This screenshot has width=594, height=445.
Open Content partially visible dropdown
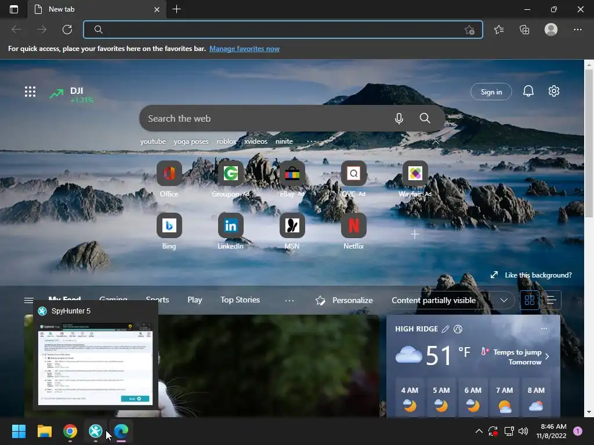coord(450,300)
